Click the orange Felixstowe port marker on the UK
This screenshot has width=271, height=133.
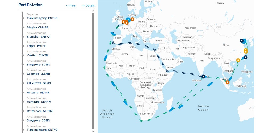(x=123, y=22)
